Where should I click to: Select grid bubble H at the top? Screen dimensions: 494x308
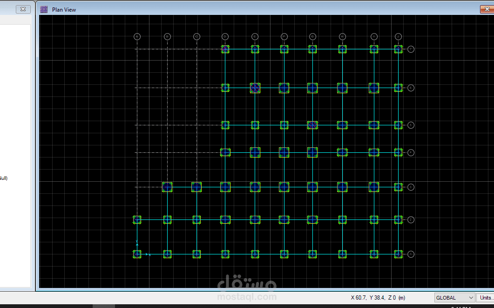[343, 37]
